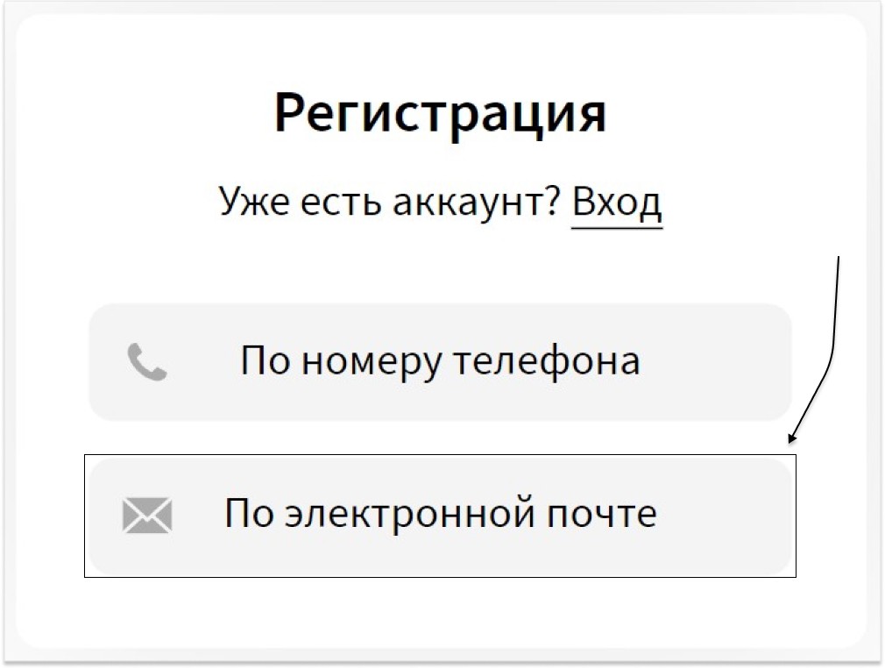This screenshot has width=885, height=669.
Task: Tap the gray envelope icon in the button
Action: [x=146, y=515]
